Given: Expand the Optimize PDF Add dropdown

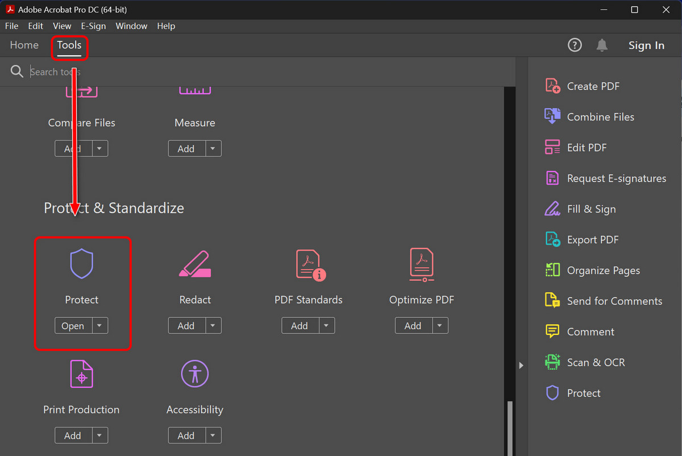Looking at the screenshot, I should coord(439,325).
